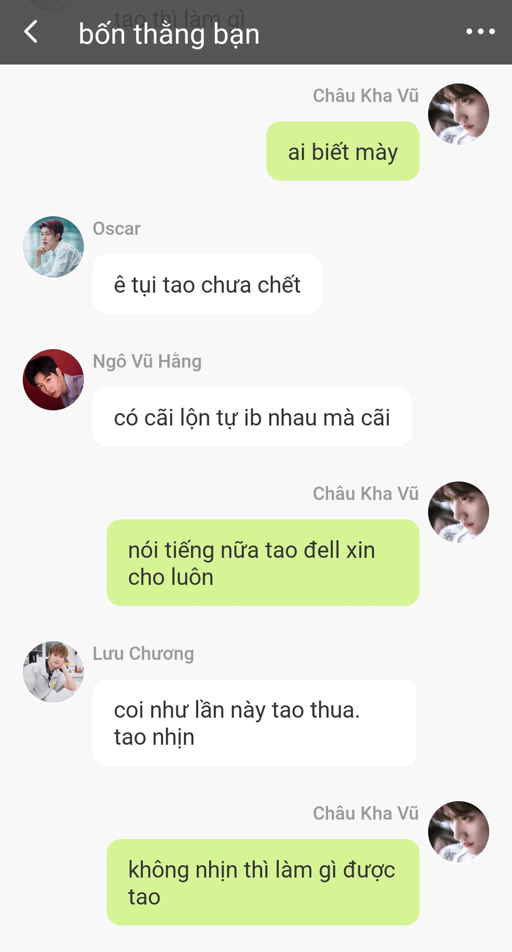Select the "coi như lần này tao thua" bubble

pos(255,722)
